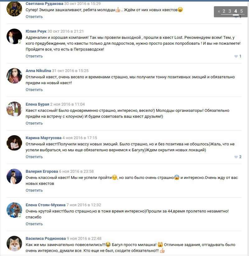Image resolution: width=249 pixels, height=256 pixels.
Task: Reply to Валерия Егорова's comment
Action: point(34,190)
